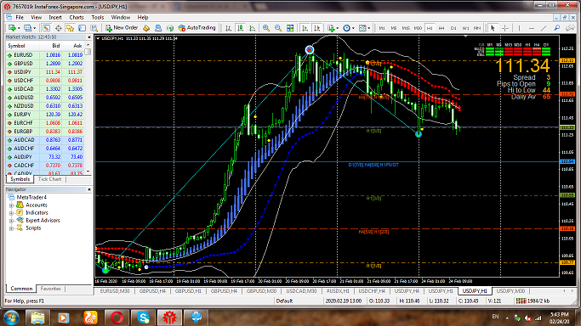Zoom in on the chart
Image resolution: width=581 pixels, height=326 pixels.
pos(266,28)
